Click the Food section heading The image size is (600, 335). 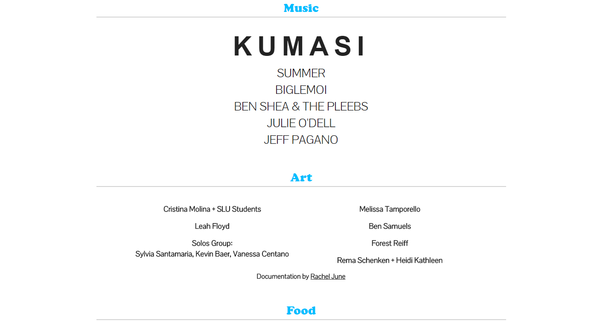click(301, 311)
